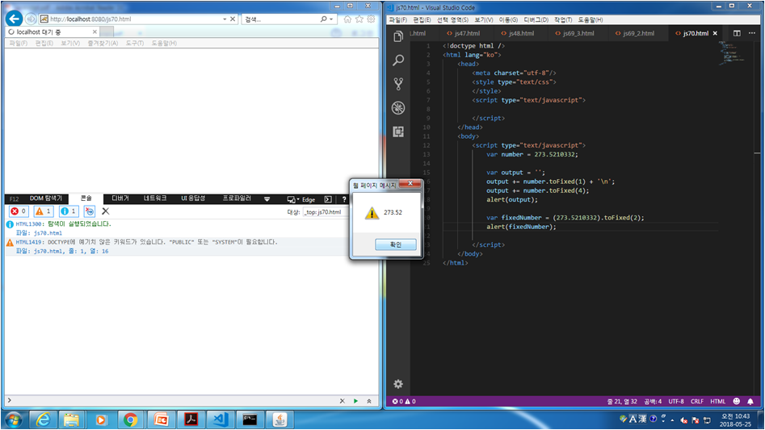Click the feedback smiley in status bar

coord(737,401)
